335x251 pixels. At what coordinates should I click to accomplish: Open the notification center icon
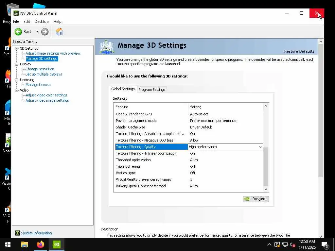(x=325, y=245)
